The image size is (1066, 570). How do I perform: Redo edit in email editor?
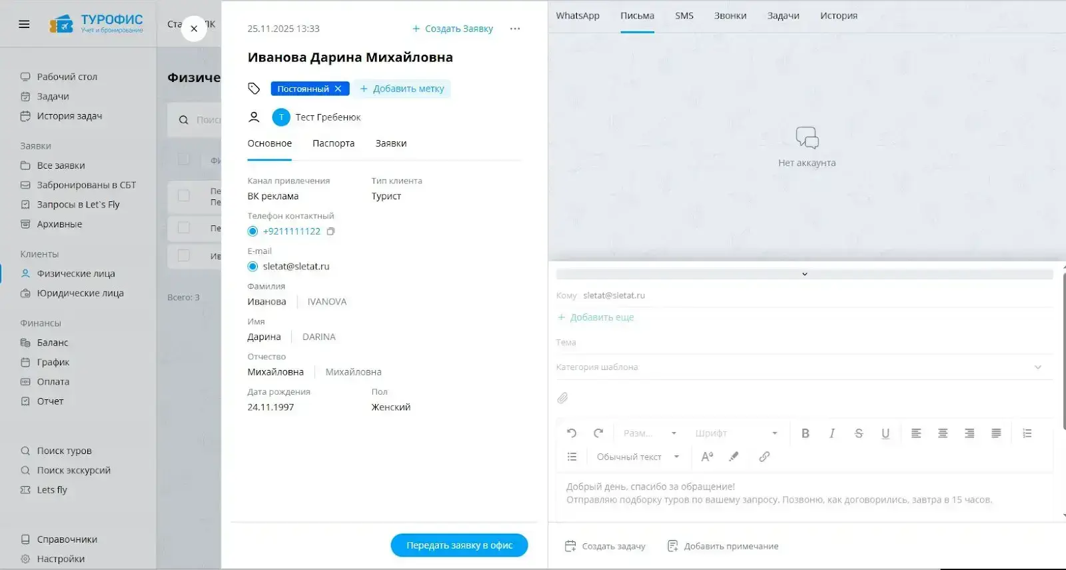point(598,433)
